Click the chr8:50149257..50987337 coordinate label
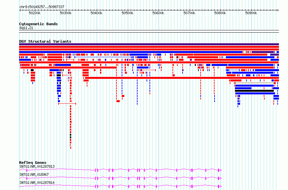 (42, 7)
